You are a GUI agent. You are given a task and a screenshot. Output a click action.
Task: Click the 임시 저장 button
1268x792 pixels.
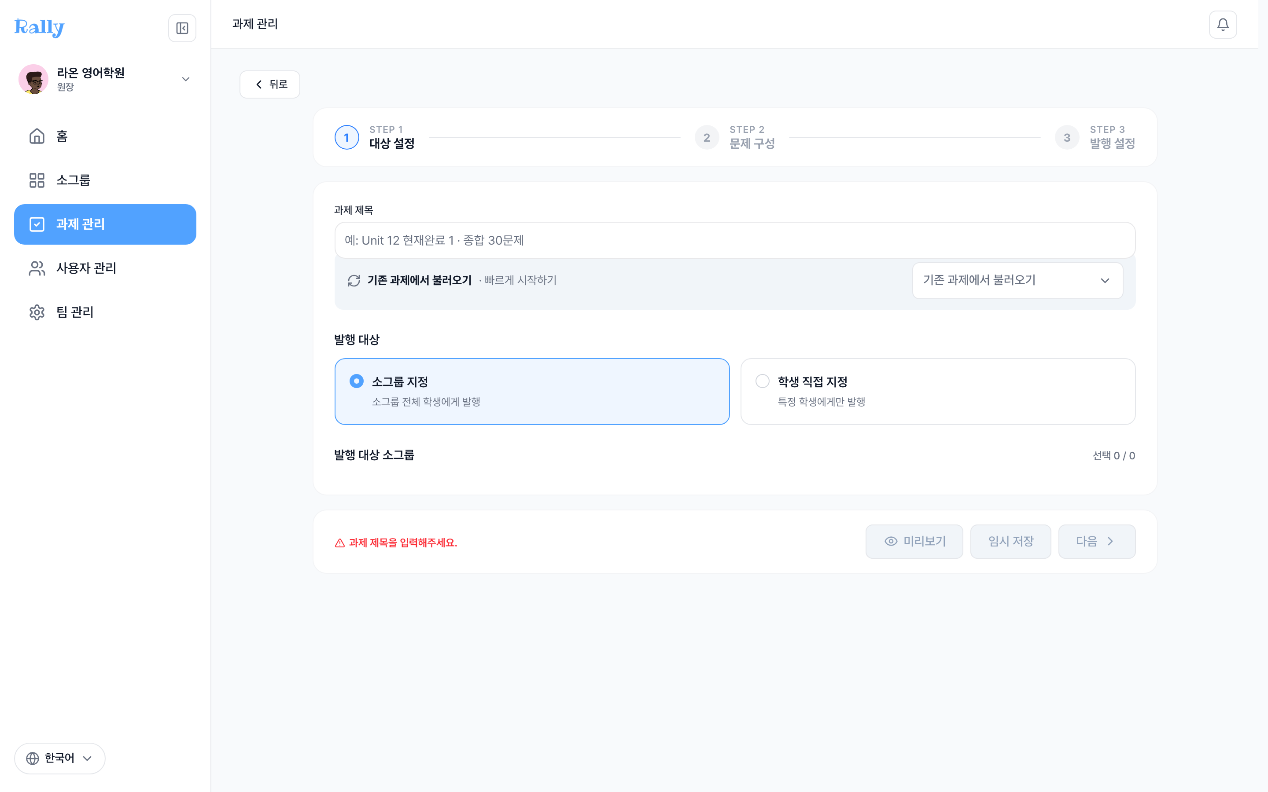pyautogui.click(x=1010, y=541)
